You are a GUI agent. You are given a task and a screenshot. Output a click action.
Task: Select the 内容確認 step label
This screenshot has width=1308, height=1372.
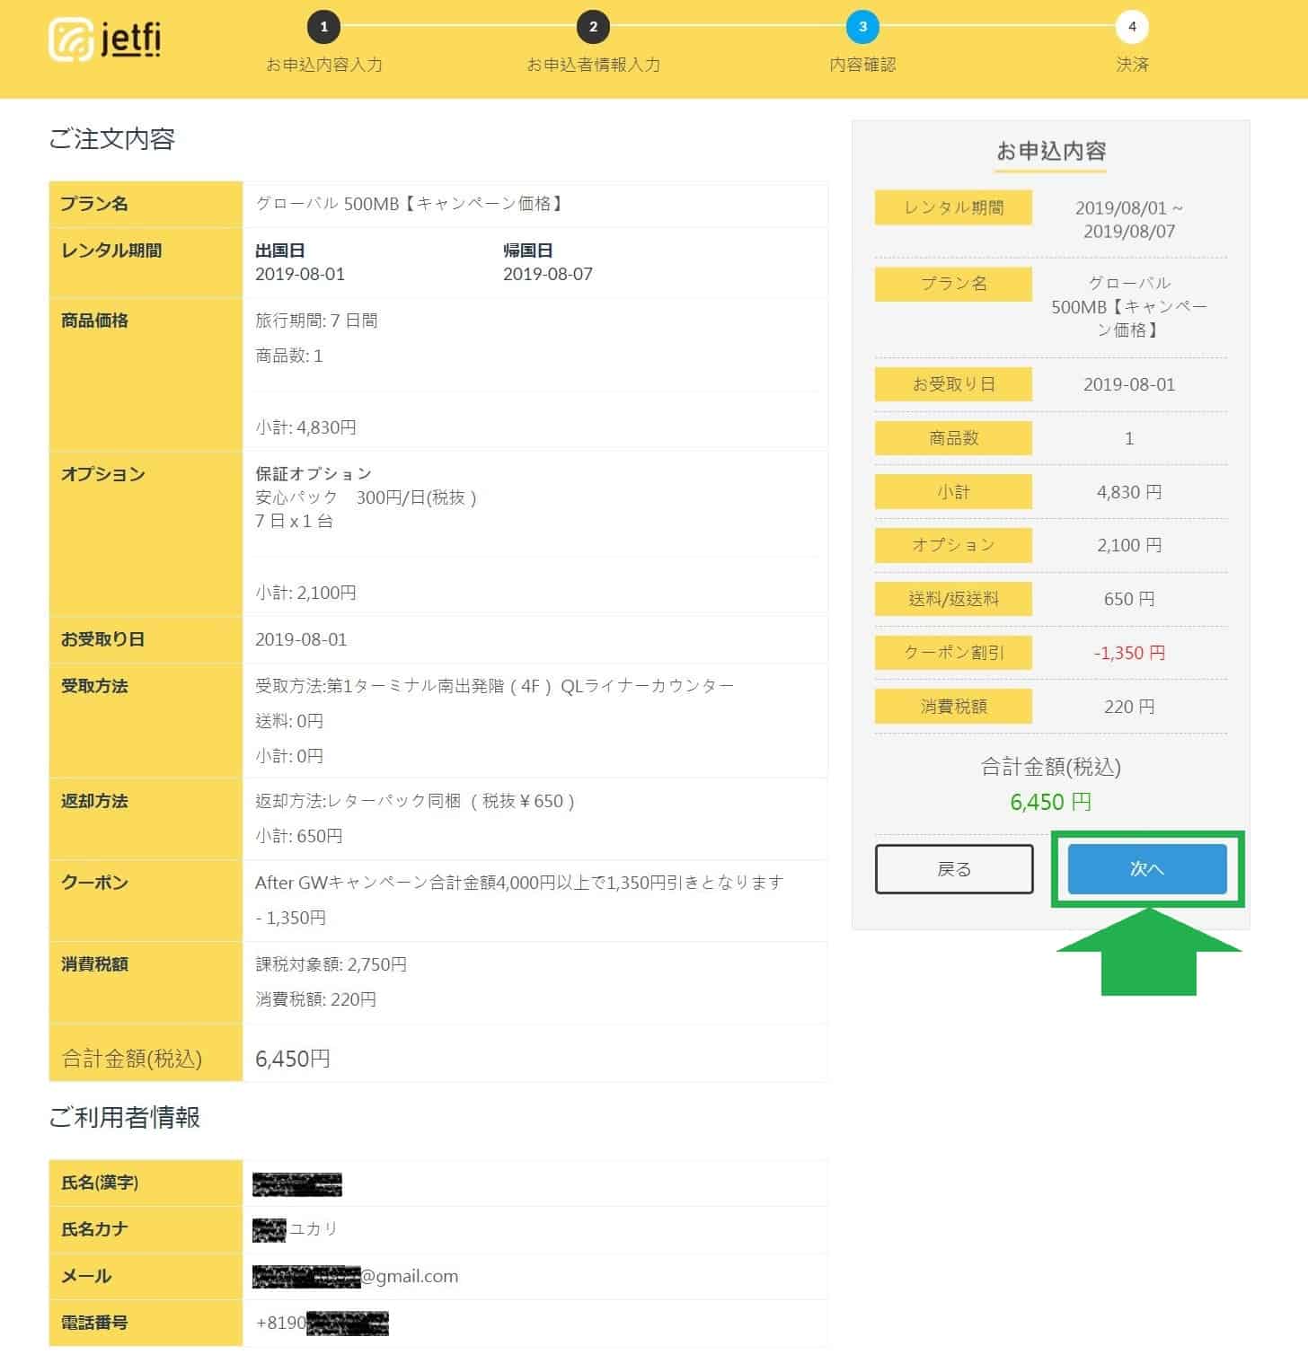[862, 65]
